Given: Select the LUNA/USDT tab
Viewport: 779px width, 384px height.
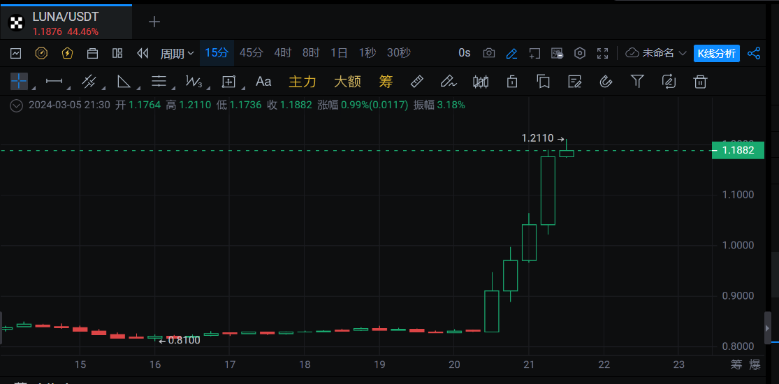Looking at the screenshot, I should (66, 22).
